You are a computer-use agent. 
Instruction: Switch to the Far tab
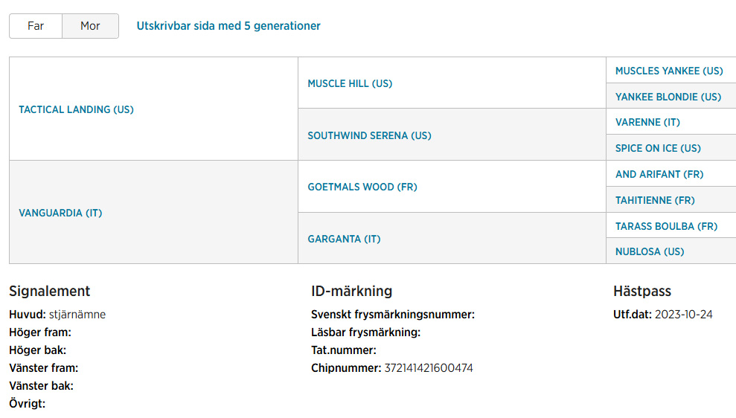[x=36, y=26]
